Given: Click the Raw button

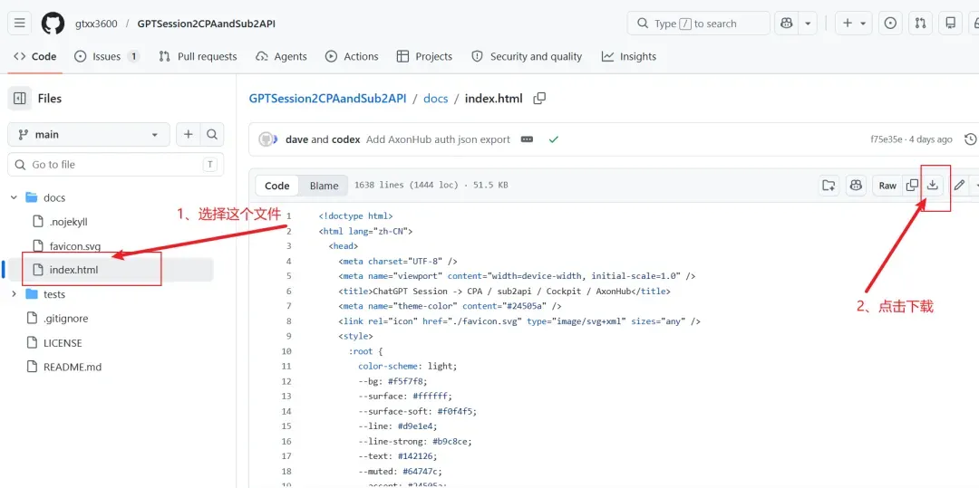Looking at the screenshot, I should pyautogui.click(x=887, y=185).
